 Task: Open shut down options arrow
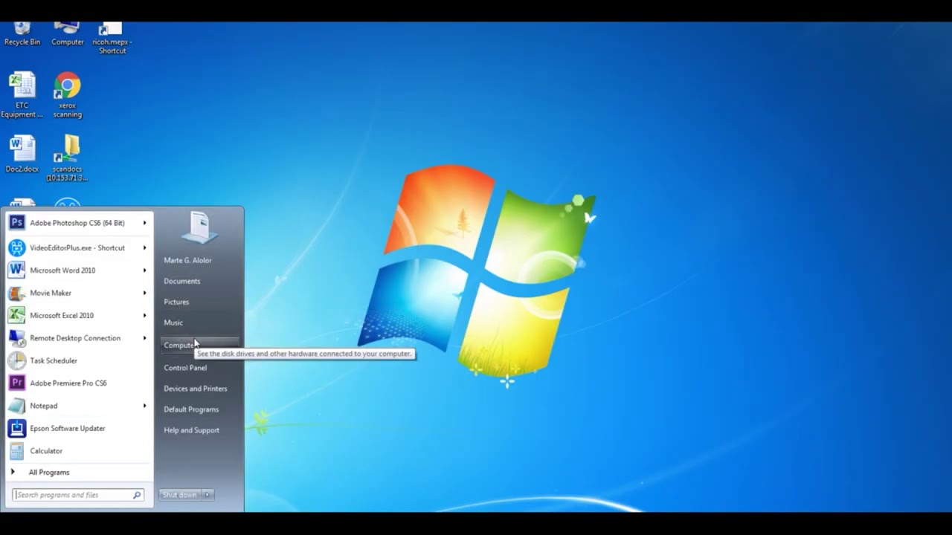(x=207, y=495)
